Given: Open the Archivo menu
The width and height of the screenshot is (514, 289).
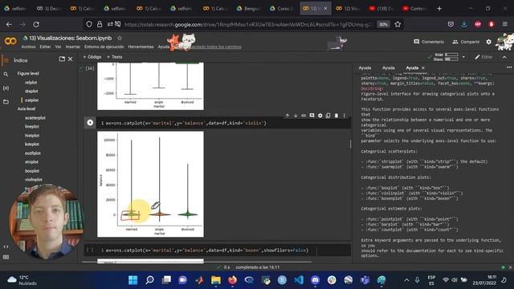Looking at the screenshot, I should (x=28, y=47).
